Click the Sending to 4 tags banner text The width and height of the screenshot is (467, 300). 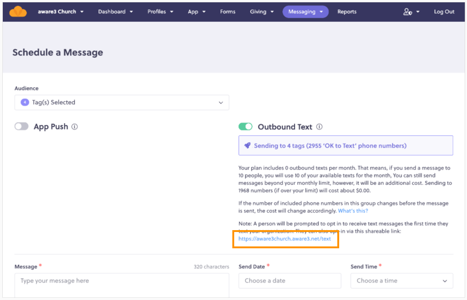coord(330,146)
